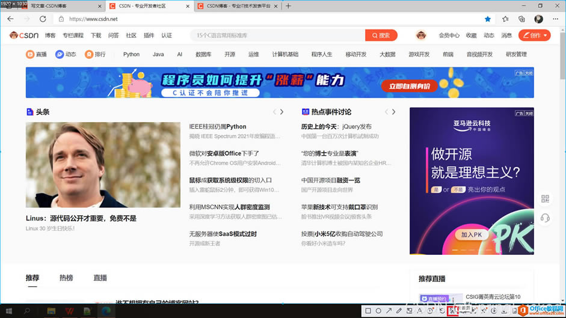
Task: Open the customer service headset icon
Action: pos(545,218)
